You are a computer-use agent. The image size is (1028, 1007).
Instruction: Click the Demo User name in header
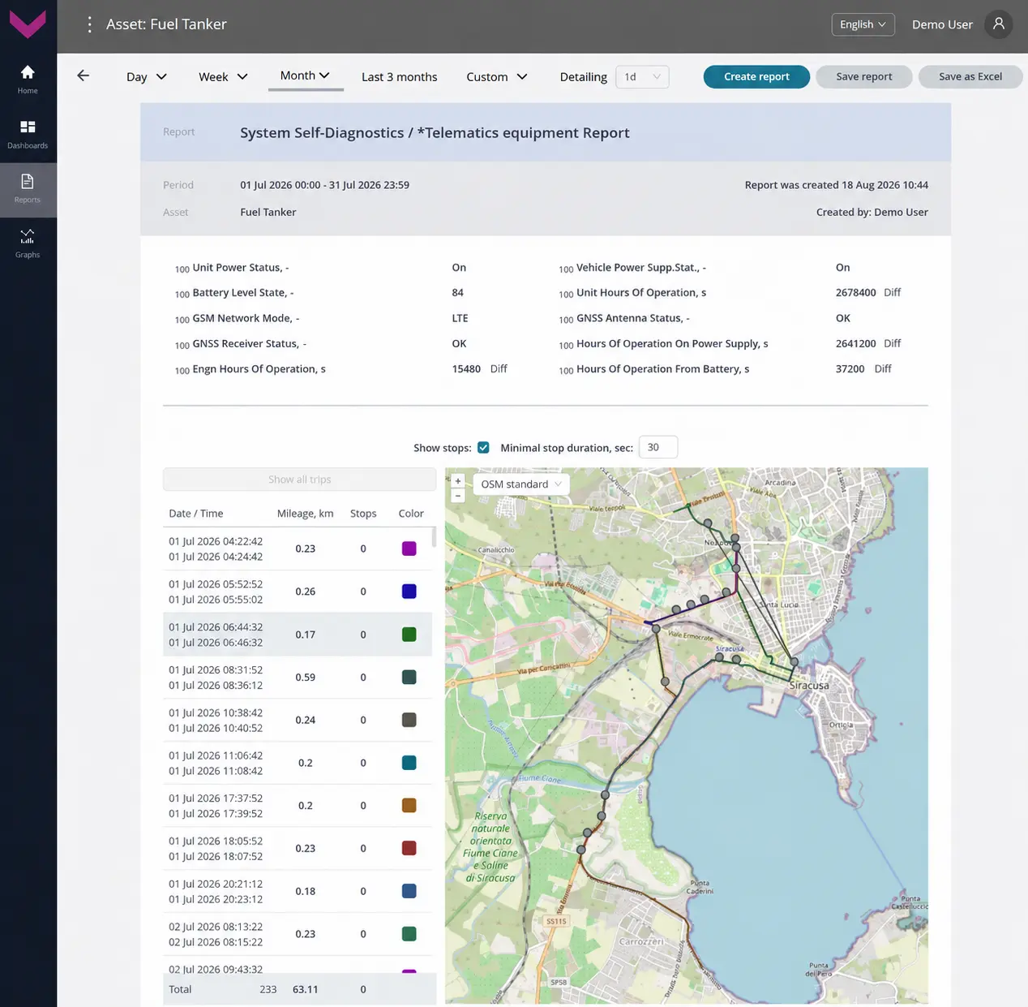(x=942, y=24)
